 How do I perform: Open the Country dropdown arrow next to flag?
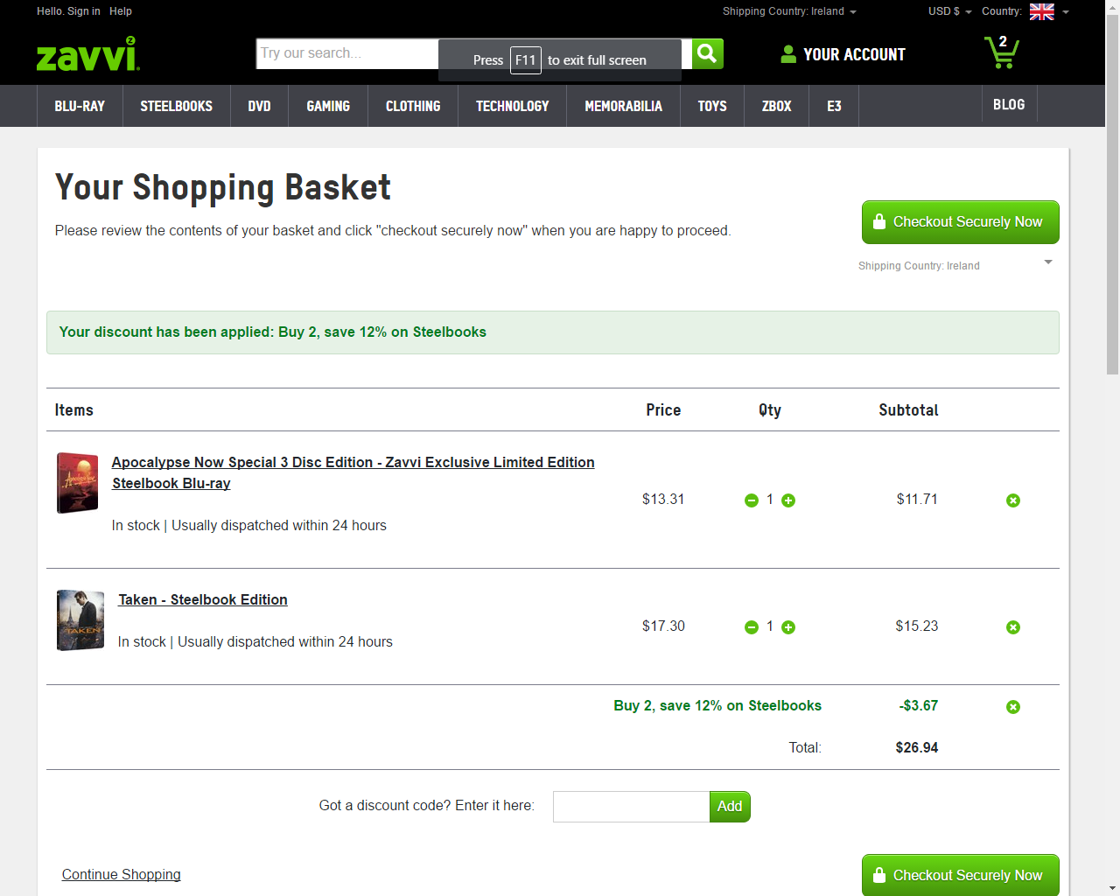click(x=1066, y=12)
